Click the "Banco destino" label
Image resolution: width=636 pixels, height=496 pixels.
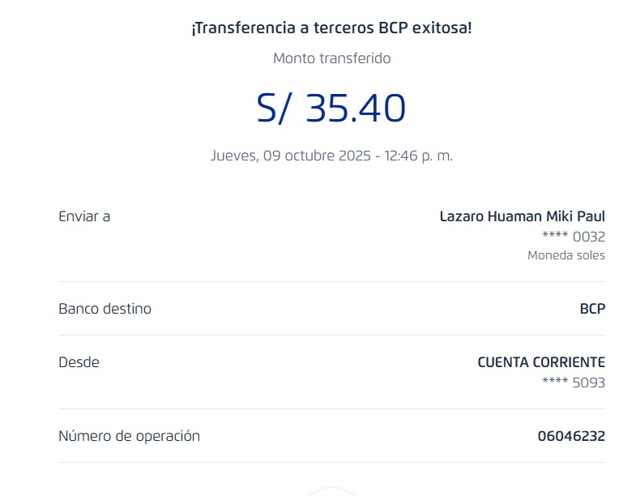point(105,309)
